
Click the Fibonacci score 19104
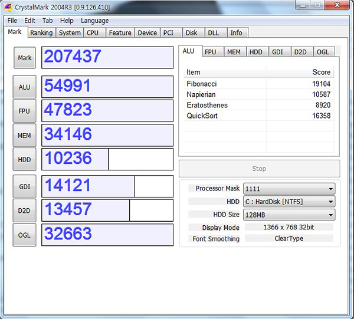pos(321,84)
